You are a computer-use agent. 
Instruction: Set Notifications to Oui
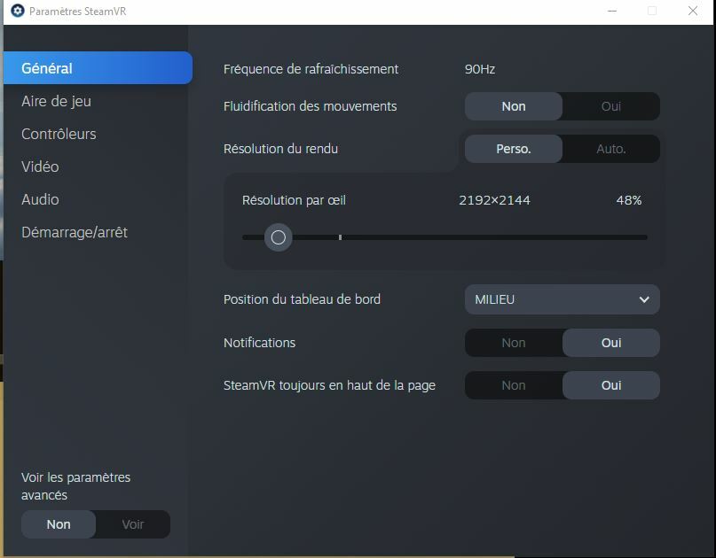pyautogui.click(x=611, y=343)
